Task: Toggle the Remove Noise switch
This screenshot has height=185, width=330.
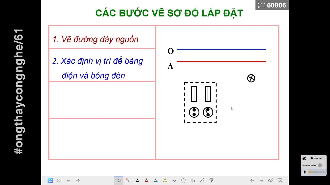Action: pyautogui.click(x=321, y=165)
